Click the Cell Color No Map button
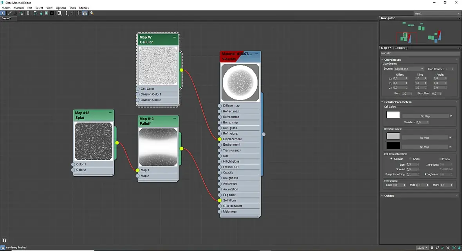Image resolution: width=462 pixels, height=251 pixels. point(425,116)
